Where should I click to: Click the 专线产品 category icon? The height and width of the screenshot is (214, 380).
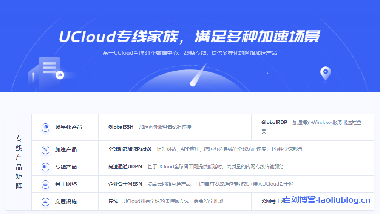(45, 167)
